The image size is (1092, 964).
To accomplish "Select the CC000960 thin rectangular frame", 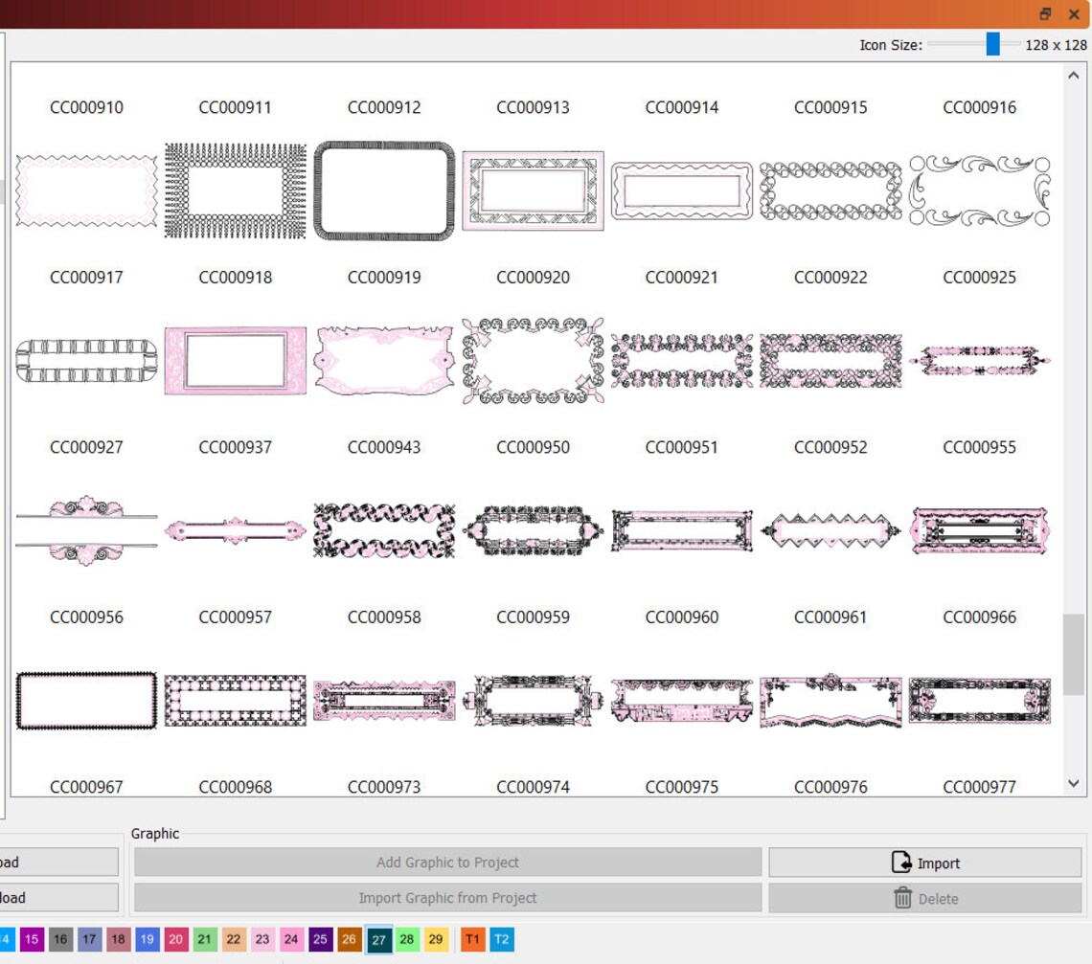I will [x=682, y=530].
